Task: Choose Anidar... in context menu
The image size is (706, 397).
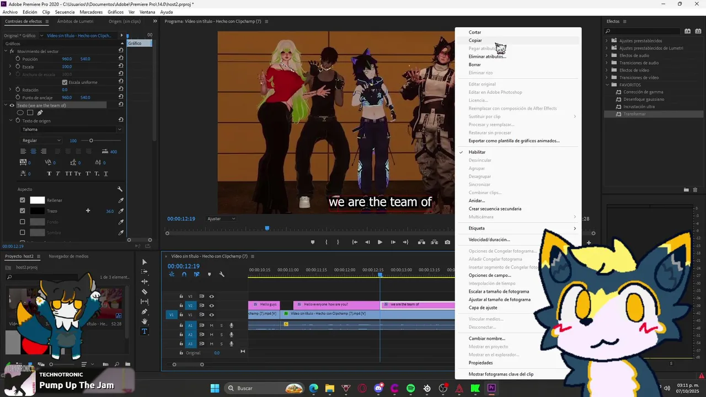Action: [477, 201]
